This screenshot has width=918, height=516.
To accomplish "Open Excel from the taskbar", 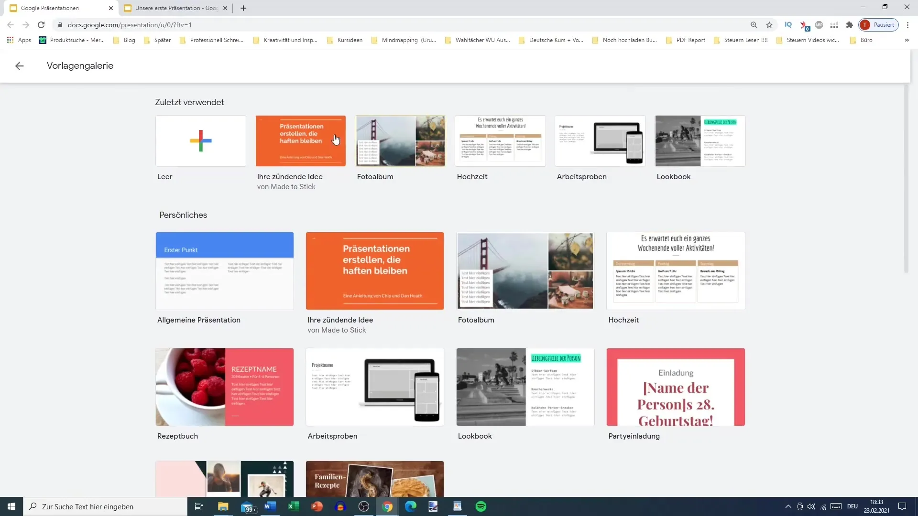I will click(x=294, y=506).
